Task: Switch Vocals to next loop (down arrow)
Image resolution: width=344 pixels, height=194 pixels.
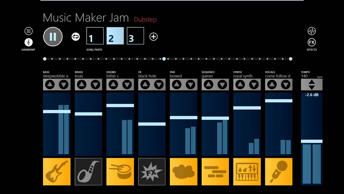Action: click(x=286, y=85)
